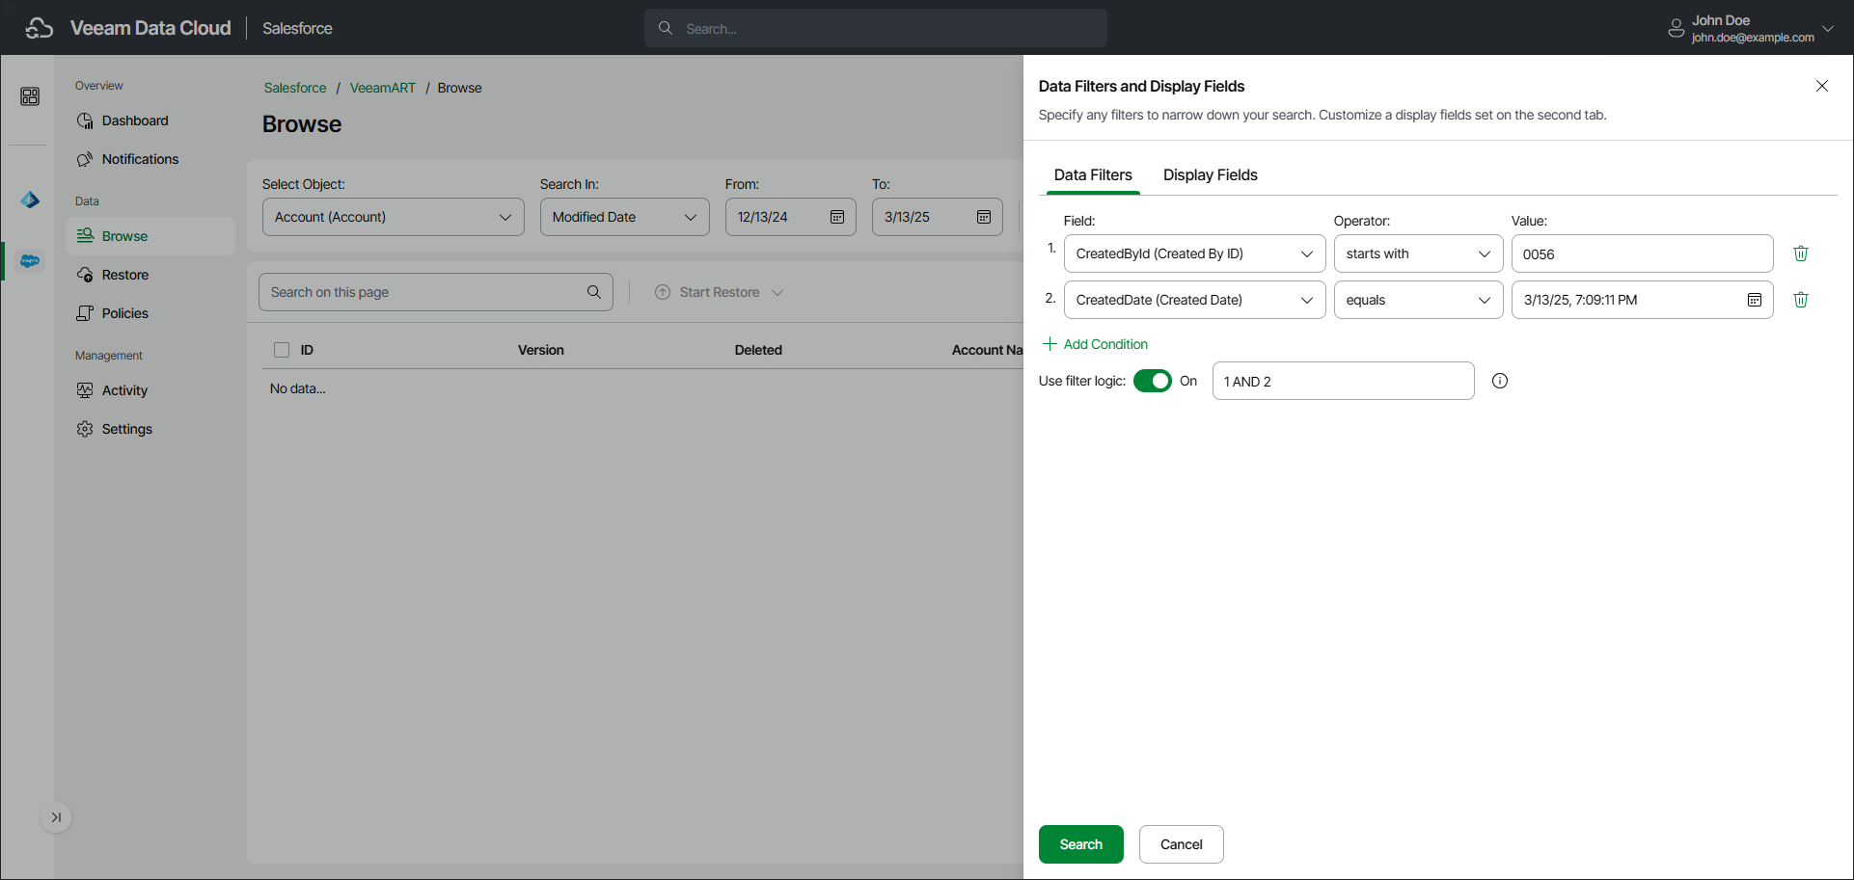
Task: Open the apps grid icon in left rail
Action: pos(30,96)
